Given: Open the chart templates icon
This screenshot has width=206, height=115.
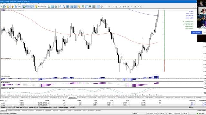Looking at the screenshot, I should 87,7.
